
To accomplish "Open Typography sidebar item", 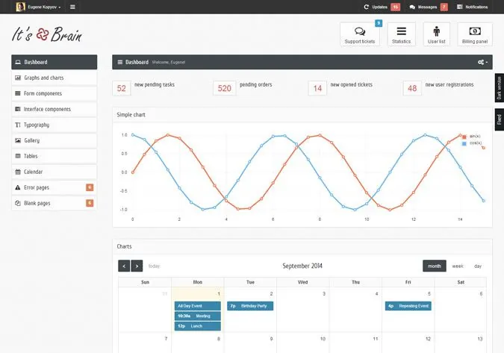I will (55, 125).
